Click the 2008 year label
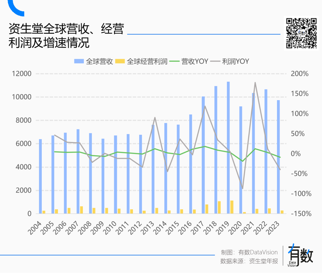 pyautogui.click(x=85, y=228)
